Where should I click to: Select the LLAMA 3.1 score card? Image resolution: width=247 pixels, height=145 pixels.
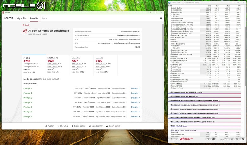point(82,65)
